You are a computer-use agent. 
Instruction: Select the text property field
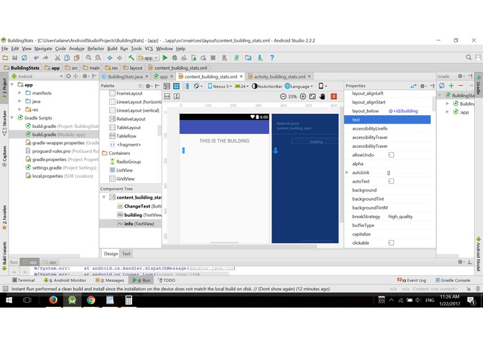click(387, 119)
